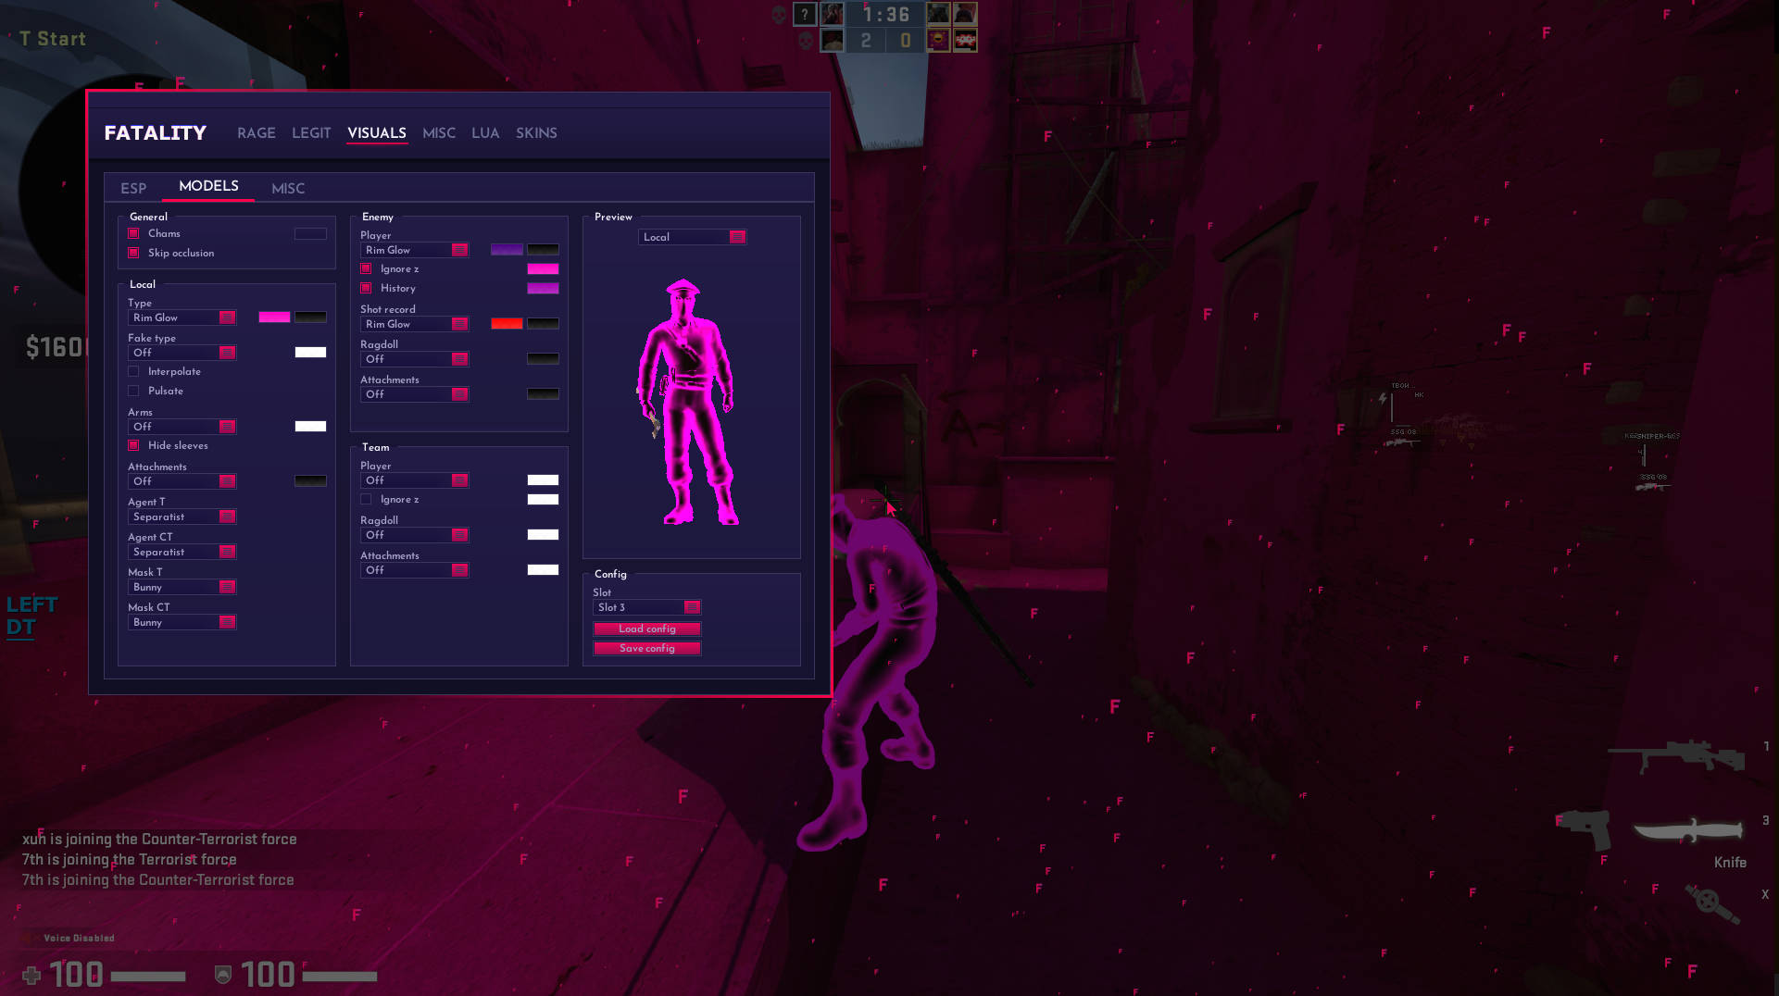Switch to the ESP sub-tab
This screenshot has height=996, width=1779.
[133, 188]
